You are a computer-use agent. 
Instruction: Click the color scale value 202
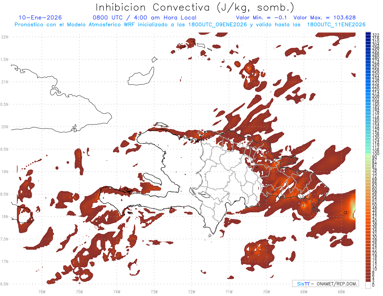pyautogui.click(x=376, y=99)
